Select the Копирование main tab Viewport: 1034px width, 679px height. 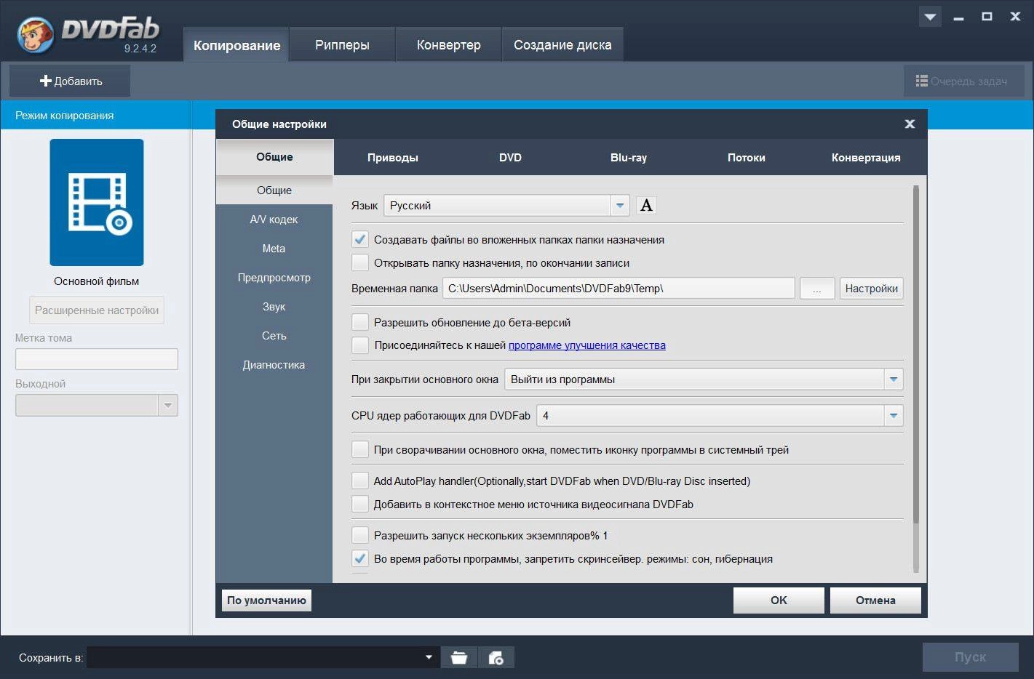pos(236,45)
